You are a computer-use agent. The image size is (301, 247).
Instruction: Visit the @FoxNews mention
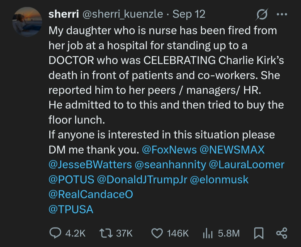(169, 150)
